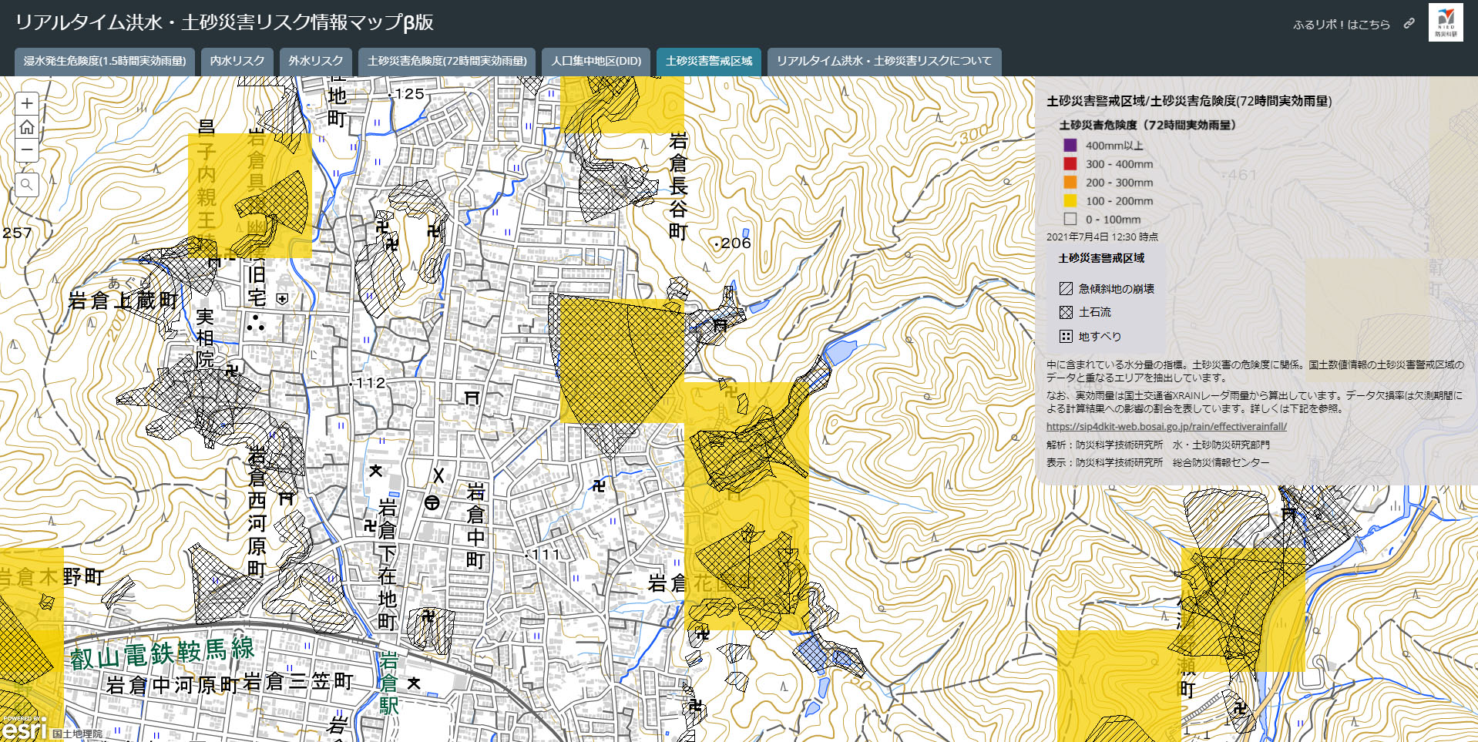Click the yellow 100 - 200mm legend swatch

pos(1070,201)
